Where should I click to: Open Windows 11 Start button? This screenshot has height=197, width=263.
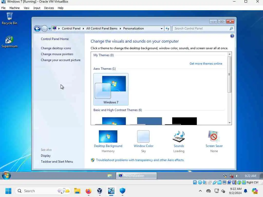(8, 191)
